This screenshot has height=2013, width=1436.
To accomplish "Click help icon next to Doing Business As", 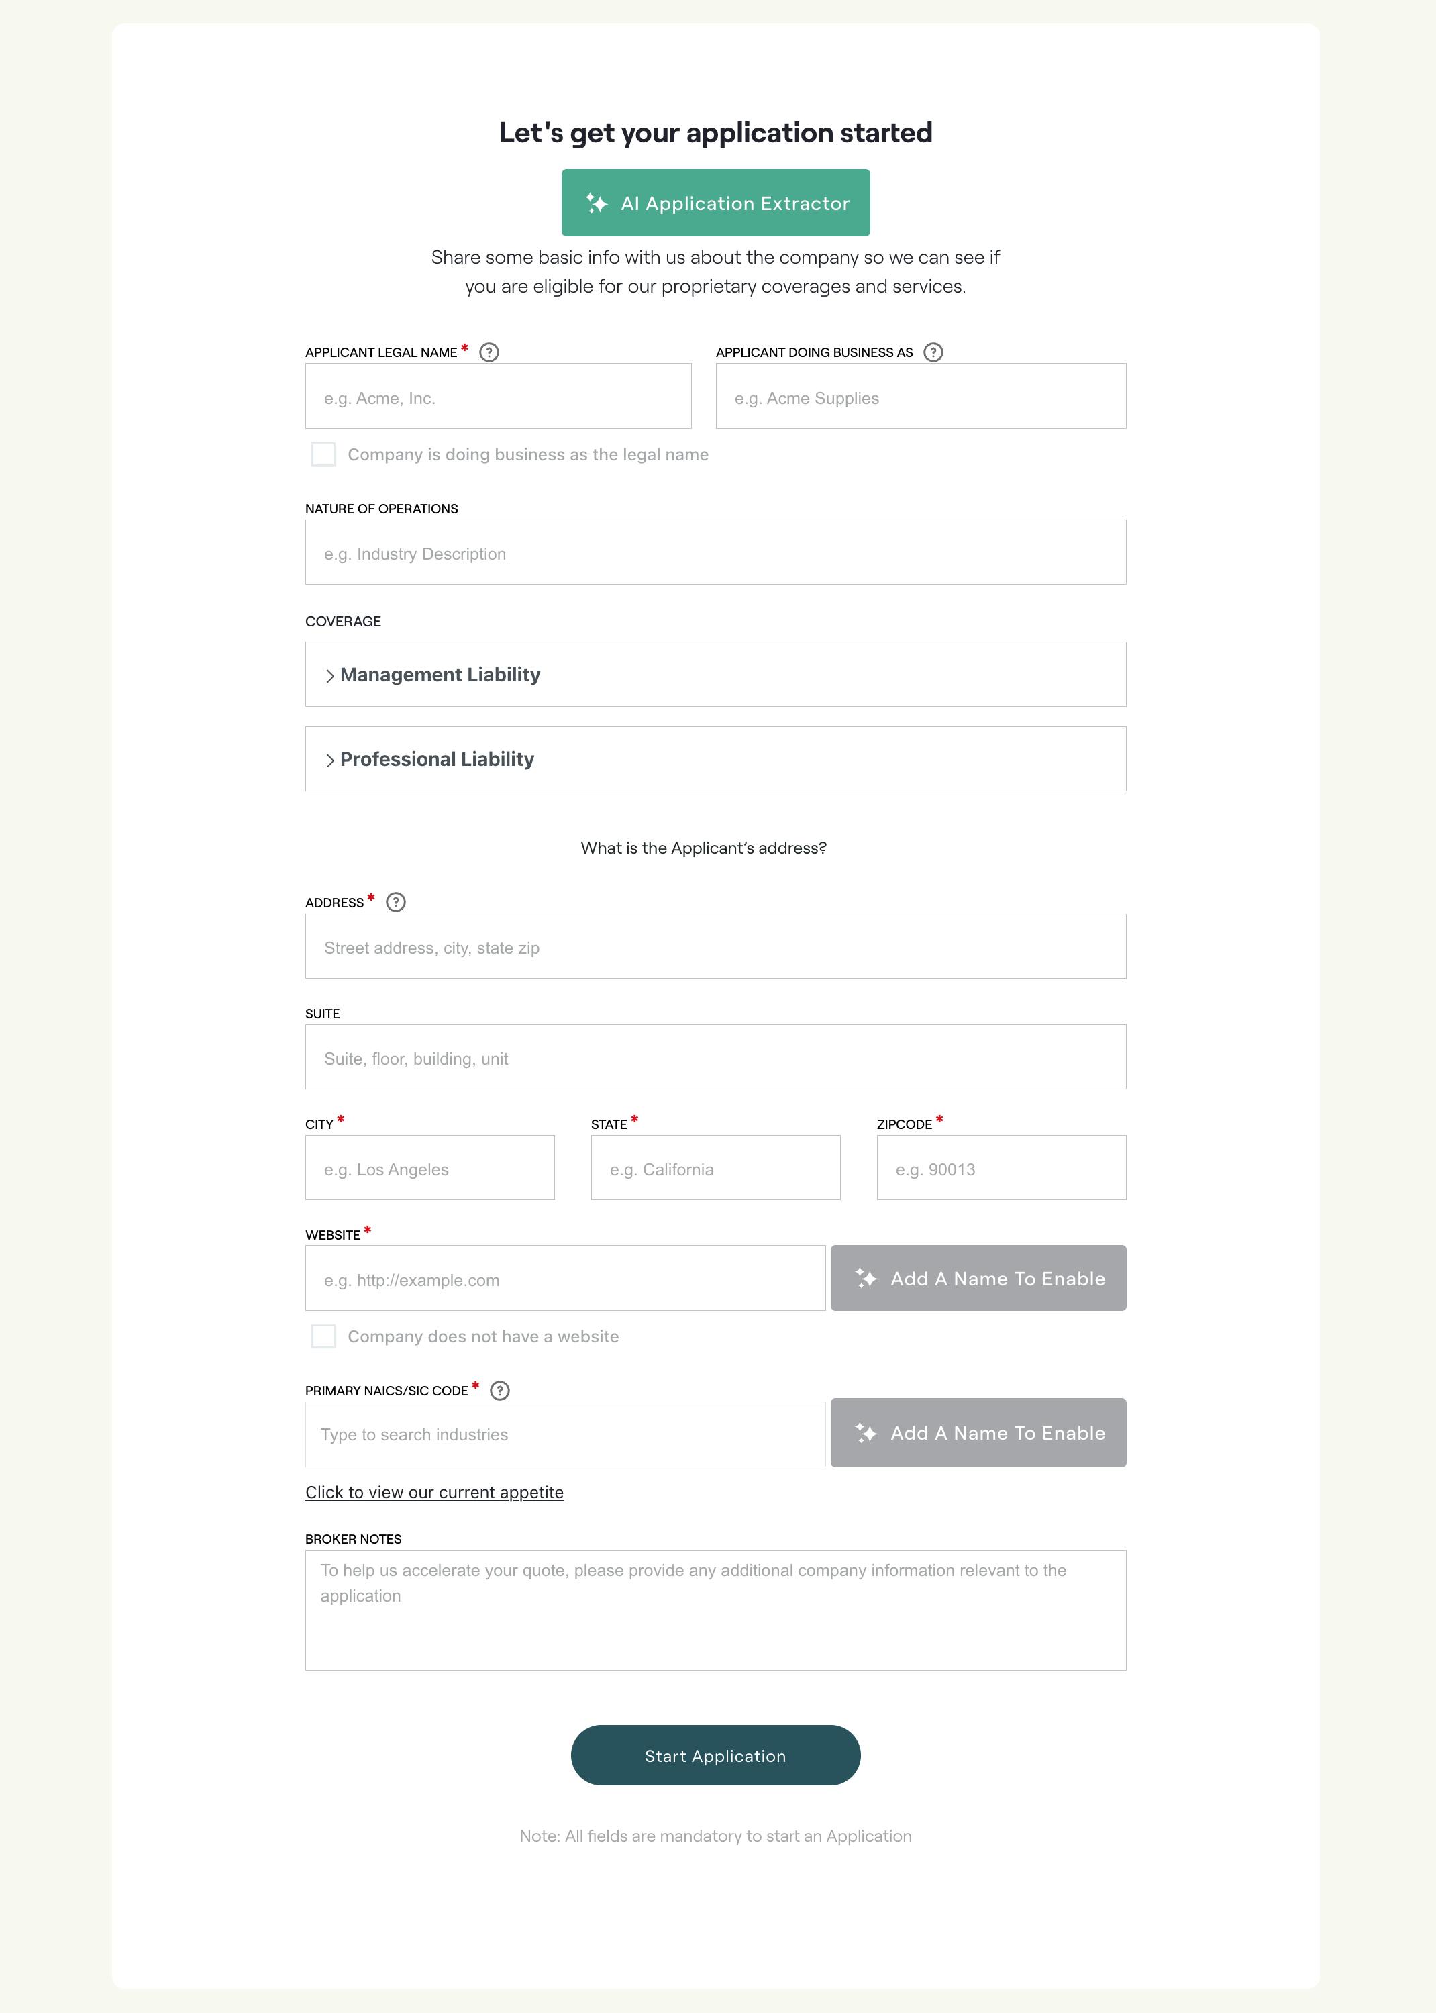I will coord(933,352).
